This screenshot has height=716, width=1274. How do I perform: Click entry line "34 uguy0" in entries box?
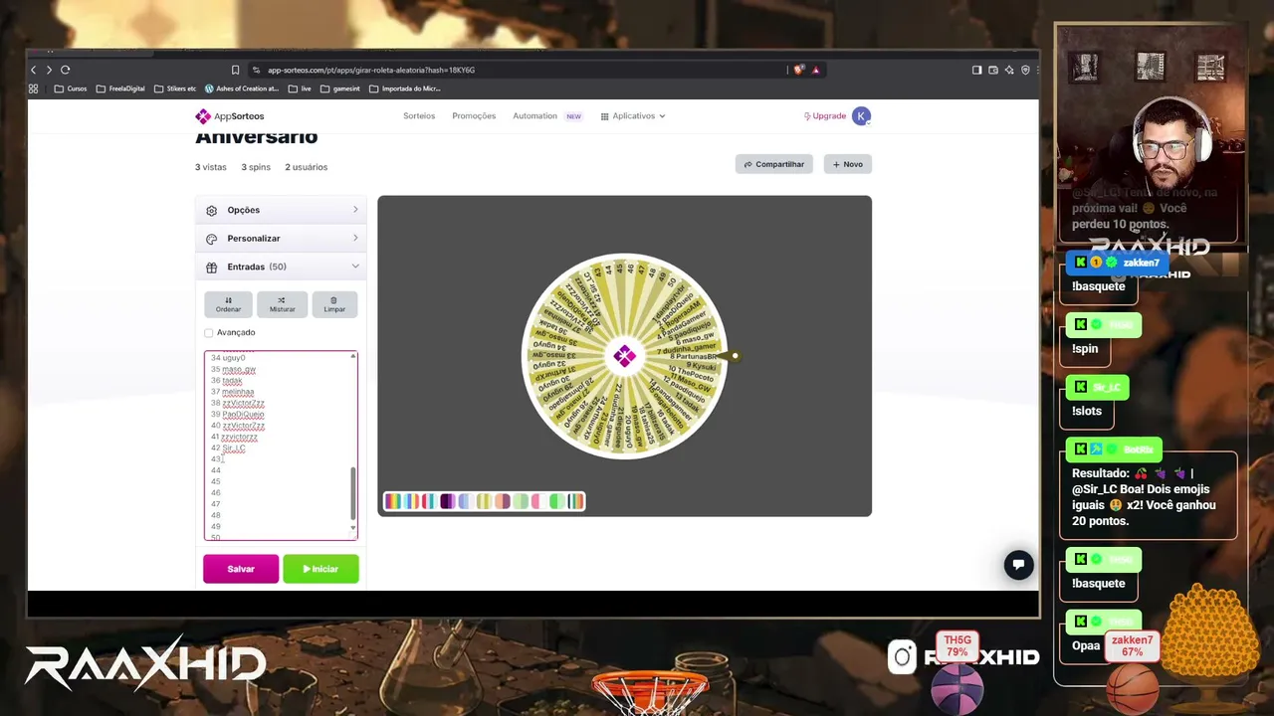(x=228, y=358)
